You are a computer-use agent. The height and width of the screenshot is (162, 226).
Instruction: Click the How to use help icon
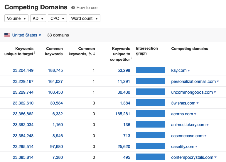(x=73, y=8)
